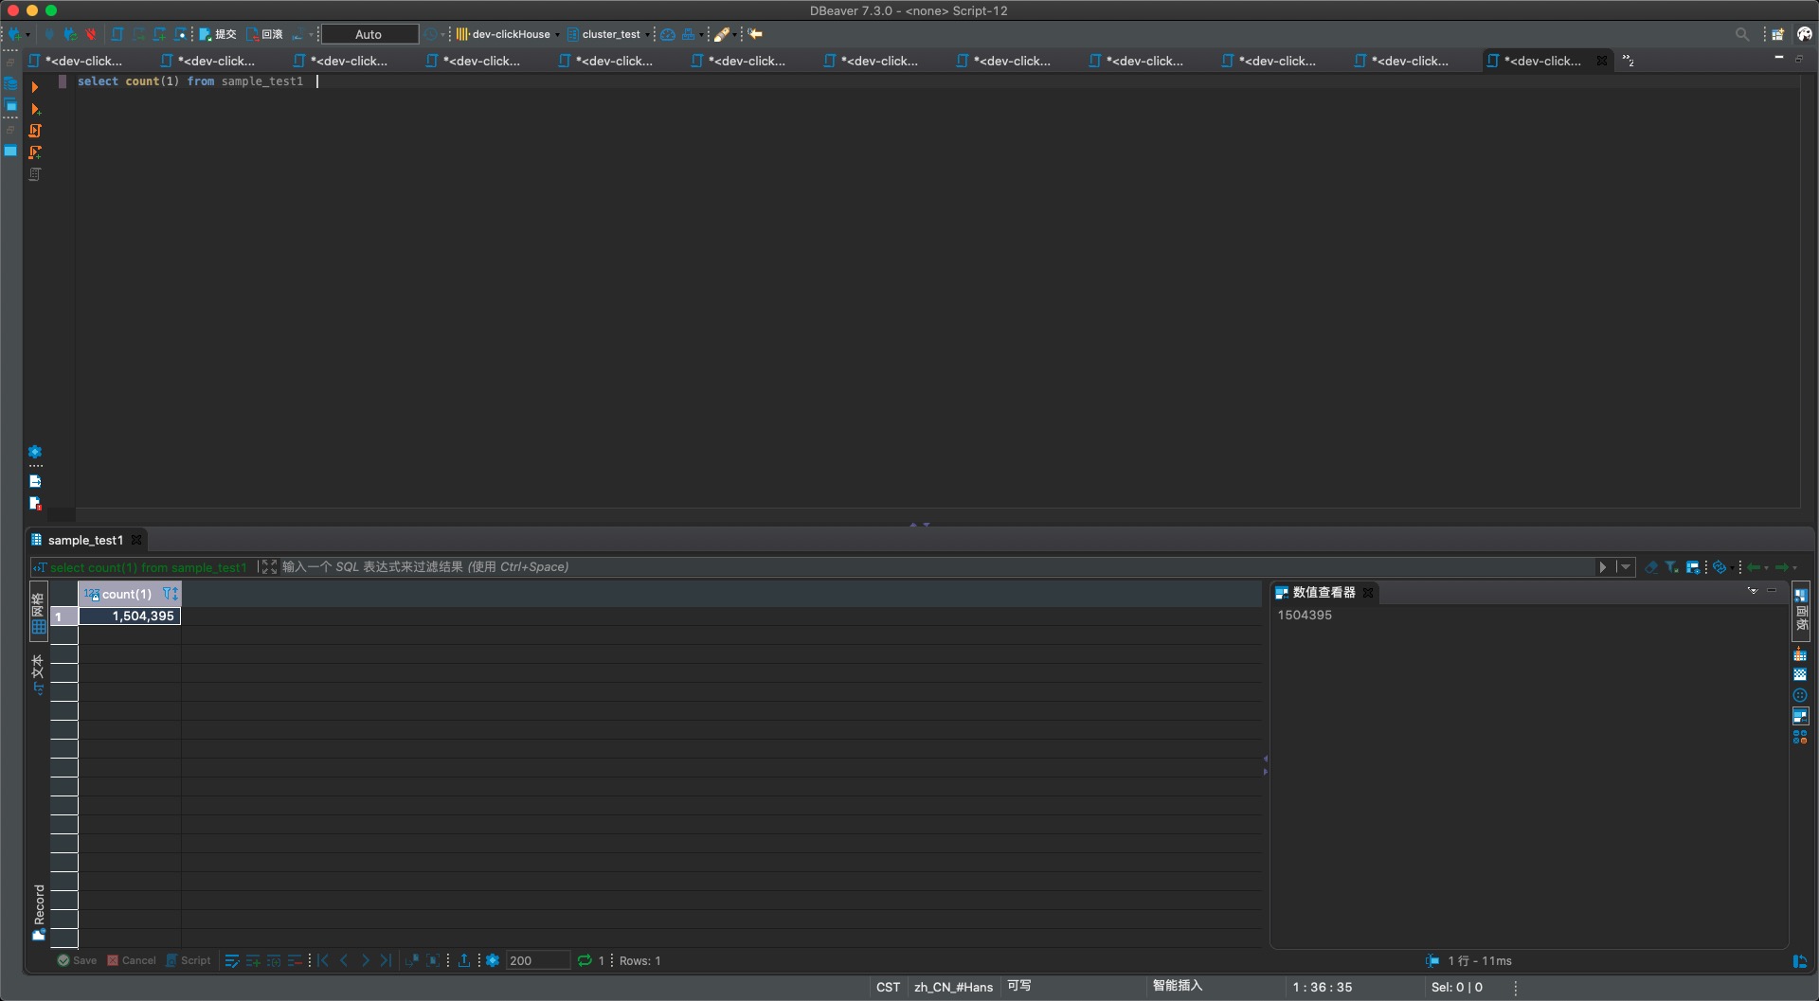This screenshot has height=1001, width=1819.
Task: Open result set settings gear
Action: coord(493,960)
